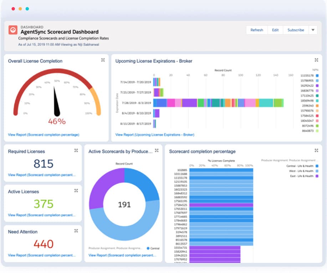Expand the Upcoming License Expirations widget
327x273 pixels.
(x=316, y=60)
